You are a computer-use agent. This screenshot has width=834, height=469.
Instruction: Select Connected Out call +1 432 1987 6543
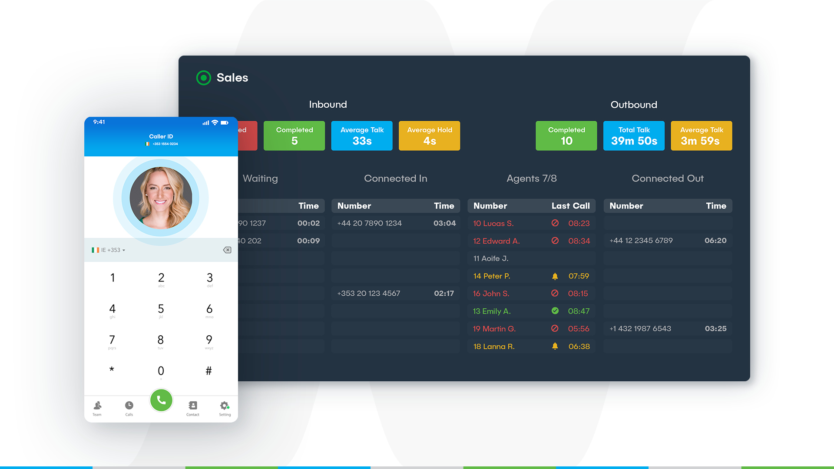(640, 329)
